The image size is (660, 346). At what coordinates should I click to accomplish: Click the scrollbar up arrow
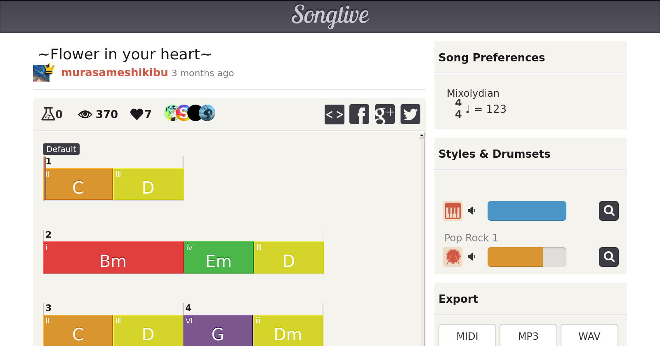point(422,136)
